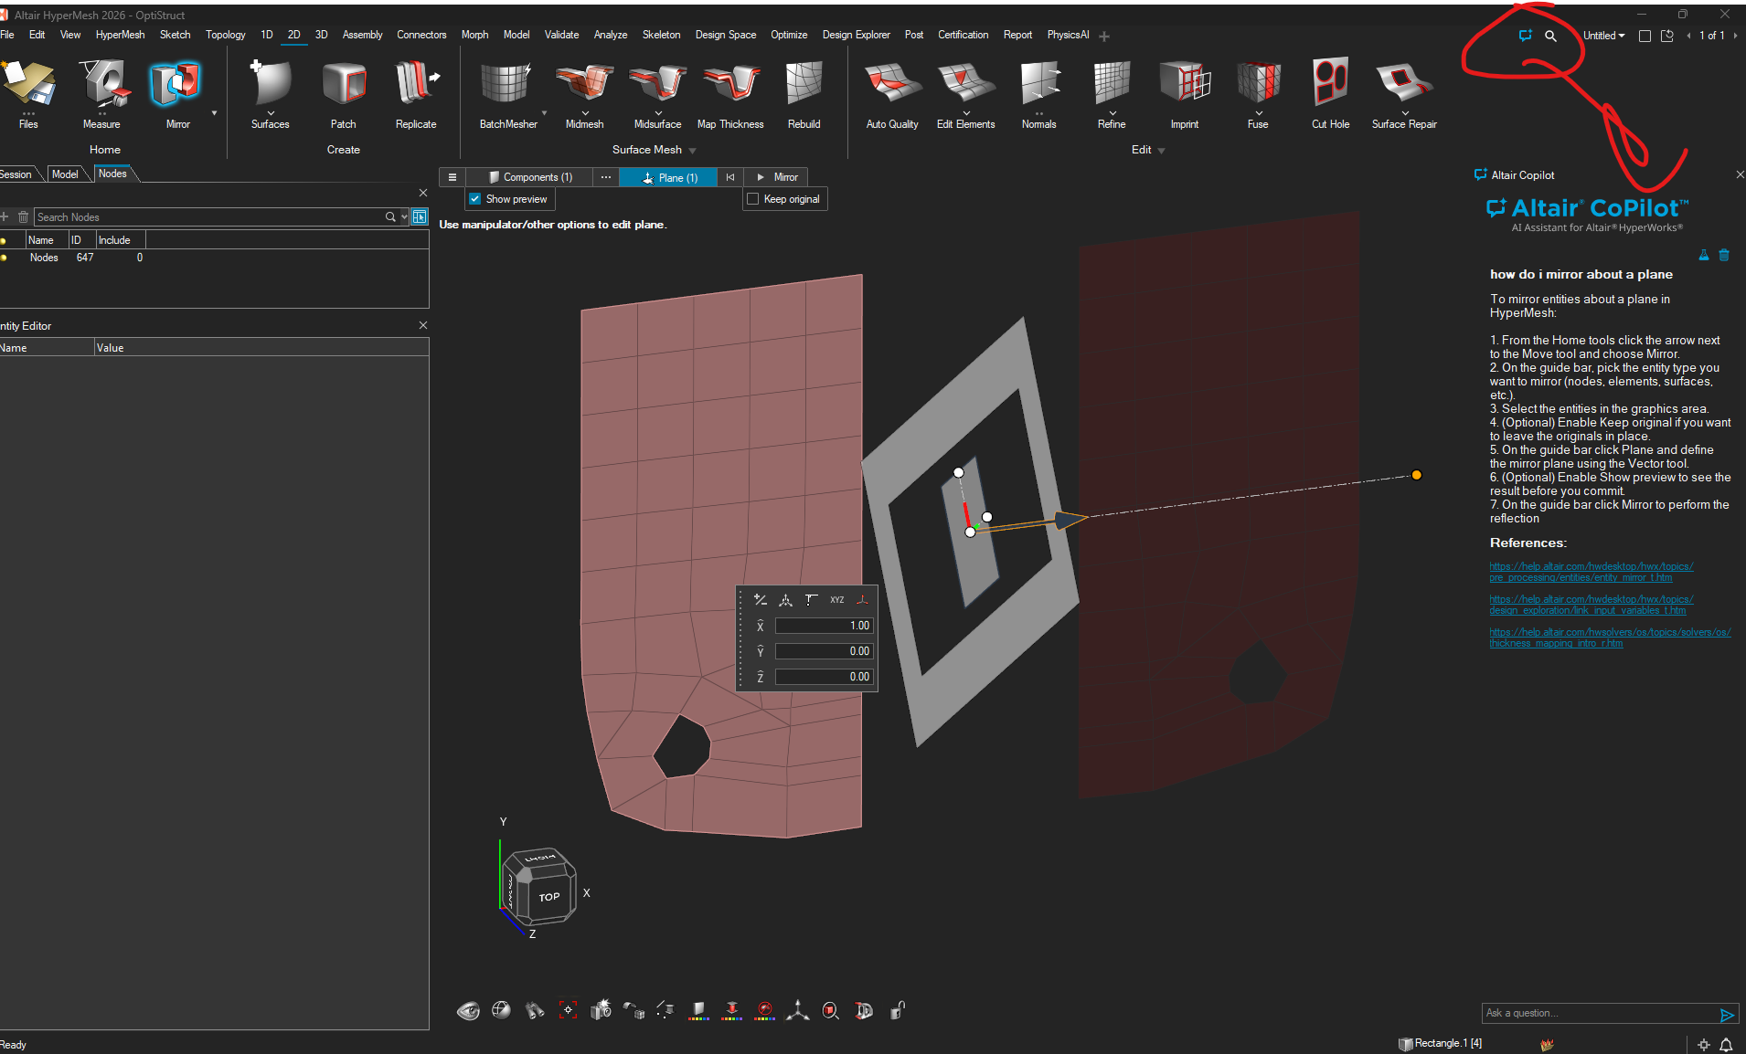
Task: Open the Topology ribbon tab
Action: click(x=225, y=35)
